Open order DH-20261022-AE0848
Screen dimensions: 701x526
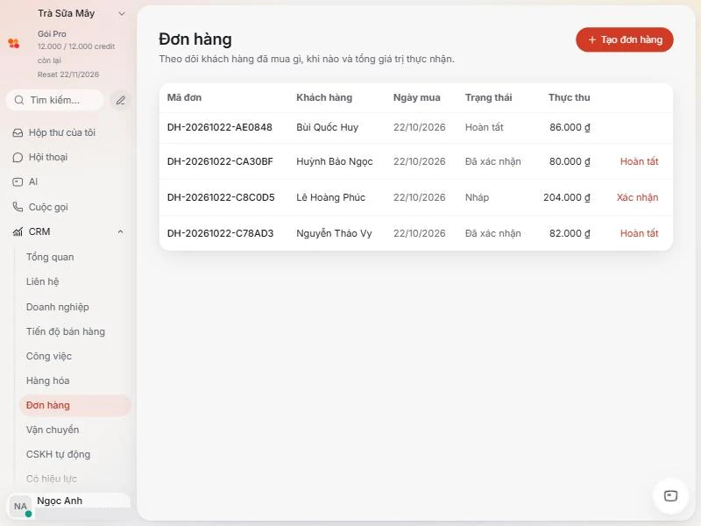[220, 127]
